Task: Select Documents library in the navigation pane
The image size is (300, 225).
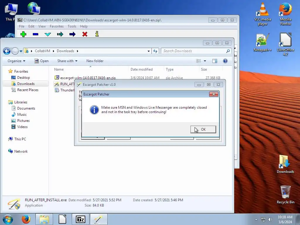Action: (26, 108)
